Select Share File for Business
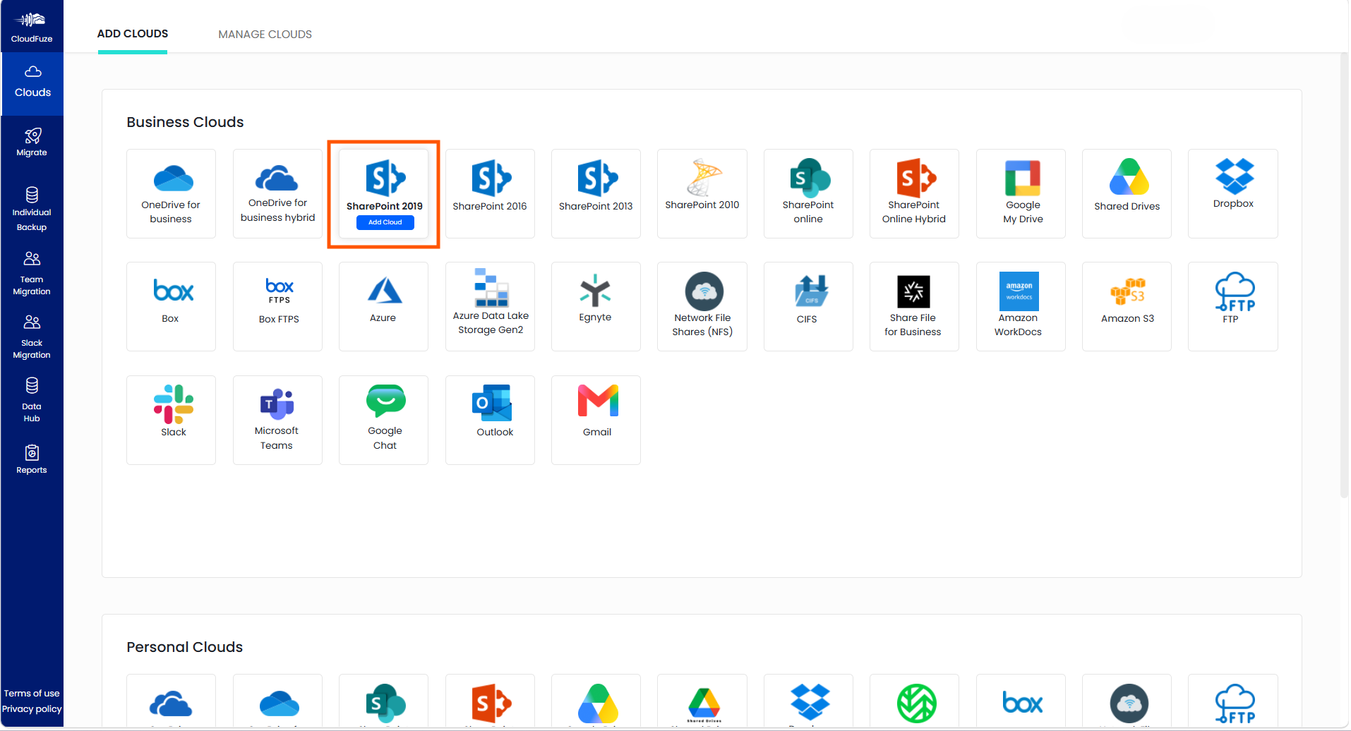Screen dimensions: 1351x731 point(914,306)
